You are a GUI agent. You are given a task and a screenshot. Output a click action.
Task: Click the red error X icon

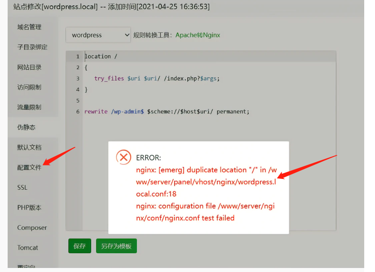pos(124,157)
